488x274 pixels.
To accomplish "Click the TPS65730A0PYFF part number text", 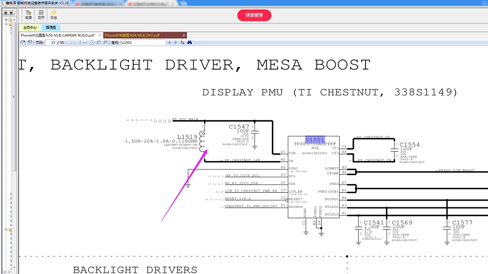I will click(315, 144).
